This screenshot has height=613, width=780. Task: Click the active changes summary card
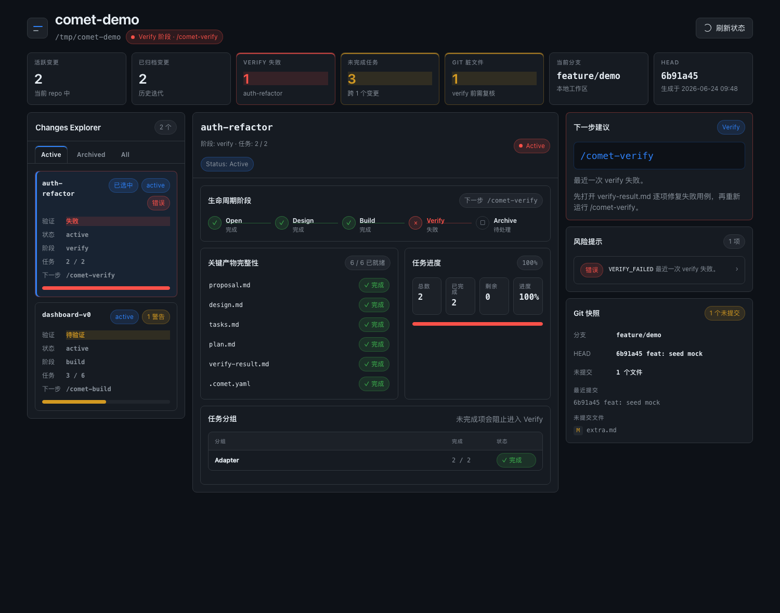coord(76,78)
